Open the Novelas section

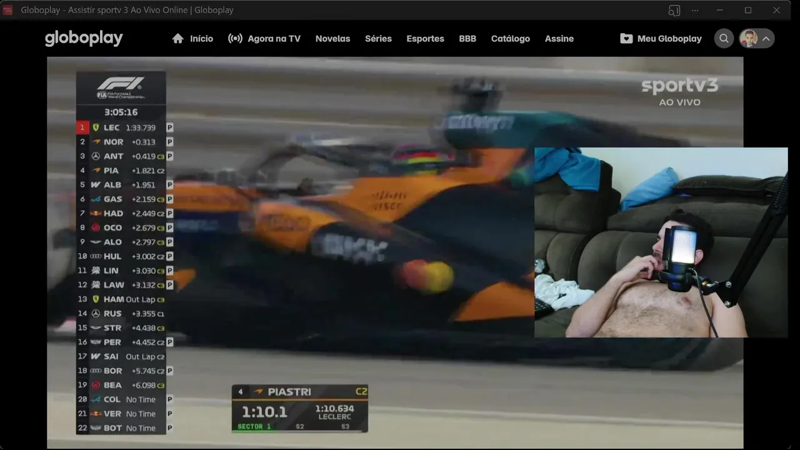pyautogui.click(x=332, y=39)
